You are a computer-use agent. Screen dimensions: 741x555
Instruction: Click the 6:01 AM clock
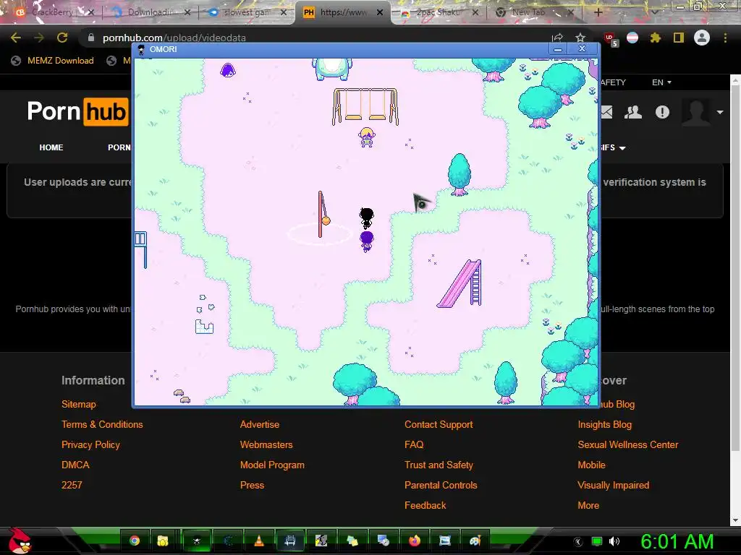[677, 541]
